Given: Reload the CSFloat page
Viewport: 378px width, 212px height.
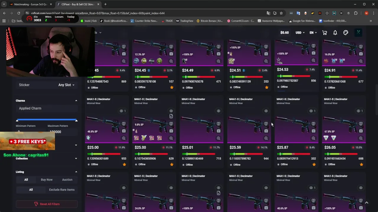Looking at the screenshot, I should [x=18, y=13].
